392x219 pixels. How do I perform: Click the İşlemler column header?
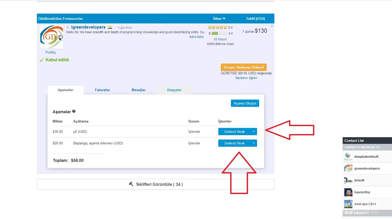coord(225,121)
